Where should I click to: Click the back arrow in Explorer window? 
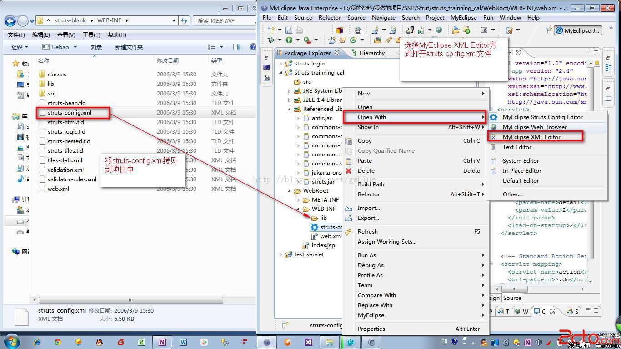pyautogui.click(x=10, y=20)
